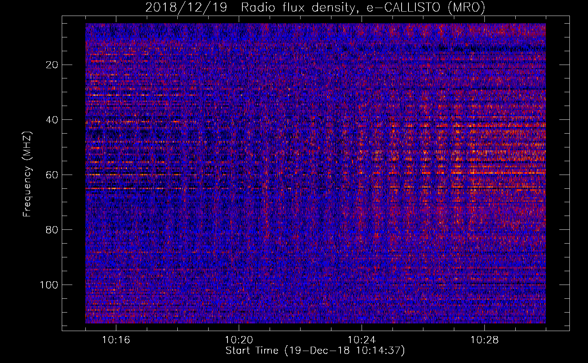Click the 60 frequency tick label

(x=52, y=175)
